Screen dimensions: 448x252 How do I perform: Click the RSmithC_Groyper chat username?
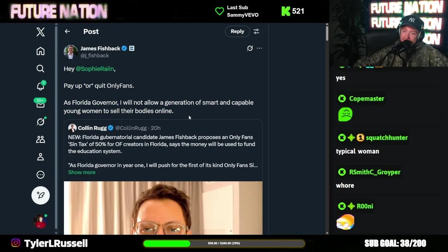pos(374,172)
